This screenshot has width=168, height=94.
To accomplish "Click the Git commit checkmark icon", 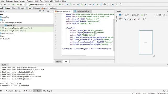I will (x=97, y=4).
